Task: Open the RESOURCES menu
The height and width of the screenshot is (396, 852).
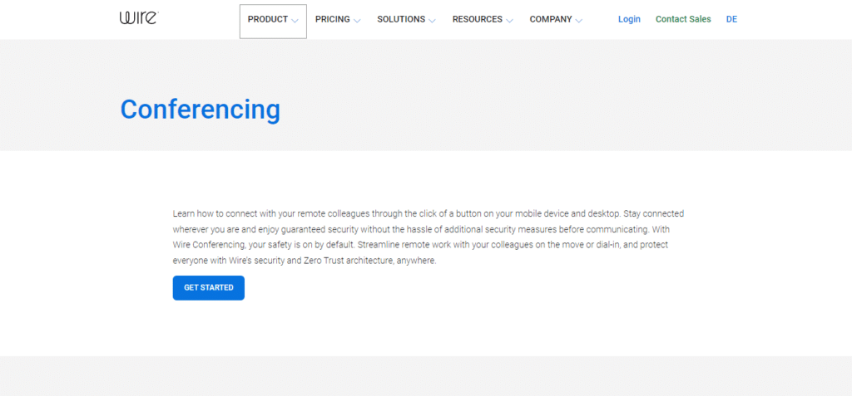Action: coord(477,19)
